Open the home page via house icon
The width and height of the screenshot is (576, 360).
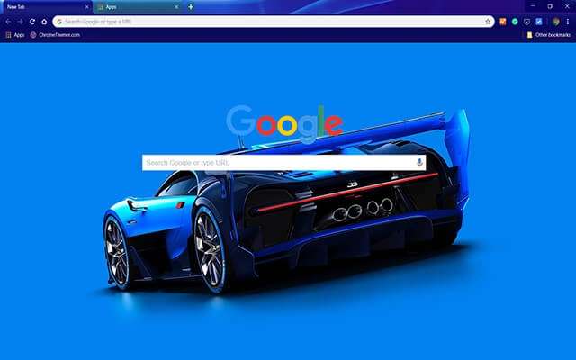click(x=44, y=22)
